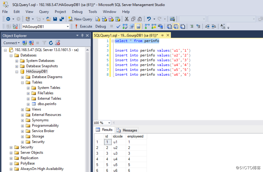Click the Paste clipboard icon

[x=140, y=19]
